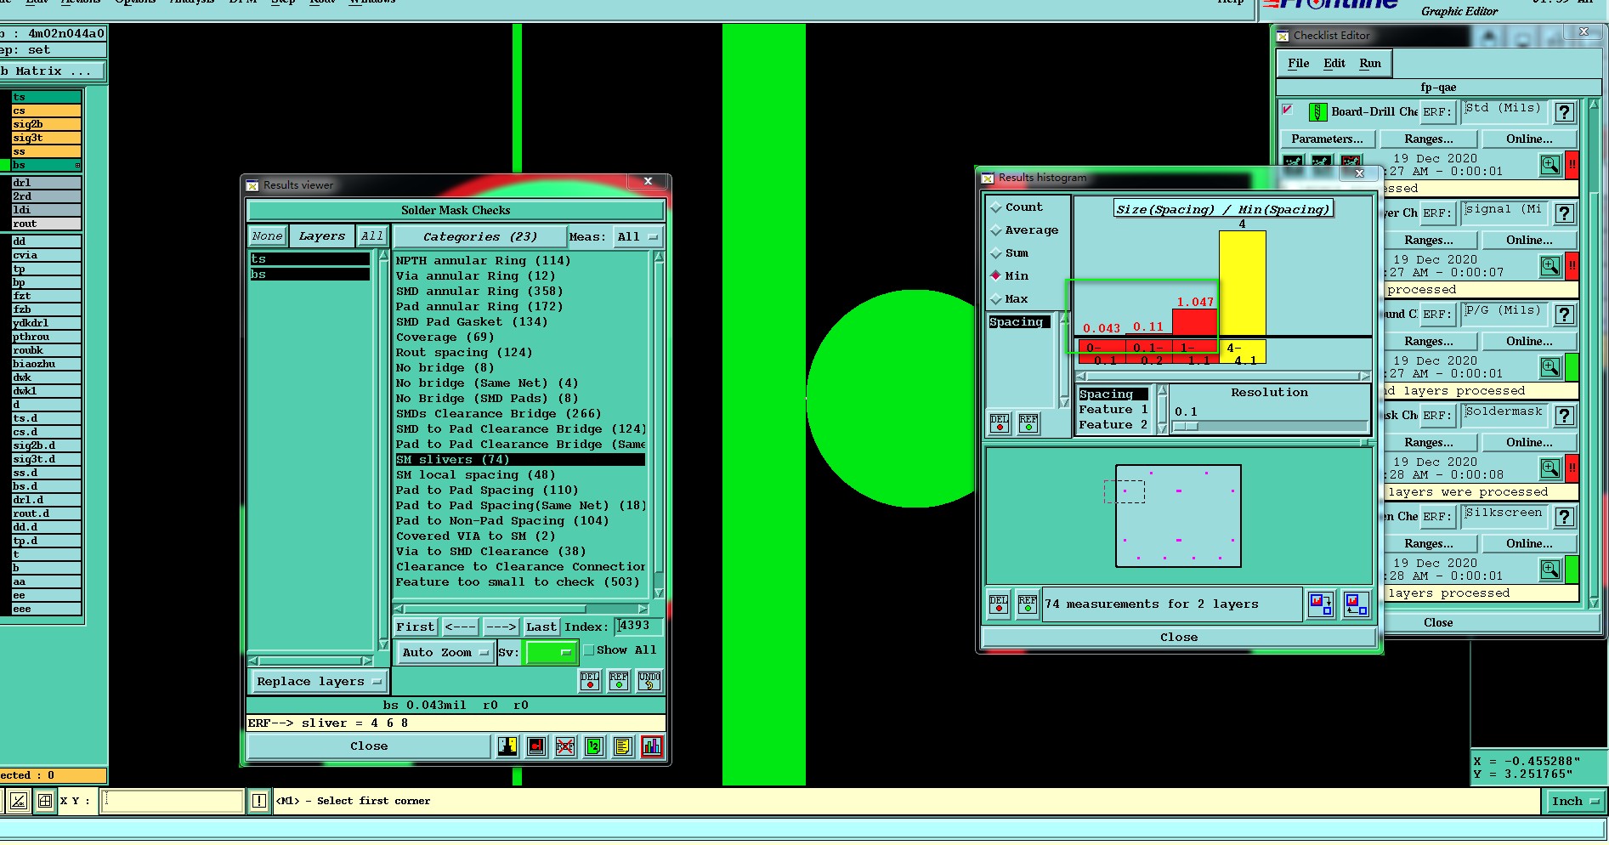Click the REF icon in Results viewer
The width and height of the screenshot is (1609, 845).
pyautogui.click(x=619, y=680)
